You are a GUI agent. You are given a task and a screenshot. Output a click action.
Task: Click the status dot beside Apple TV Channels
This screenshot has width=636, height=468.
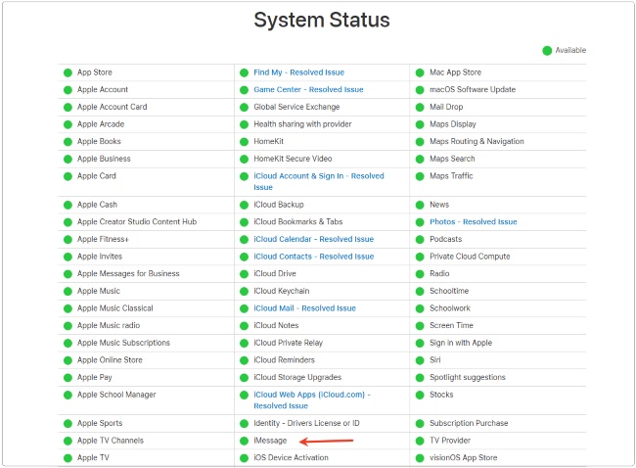pyautogui.click(x=68, y=441)
